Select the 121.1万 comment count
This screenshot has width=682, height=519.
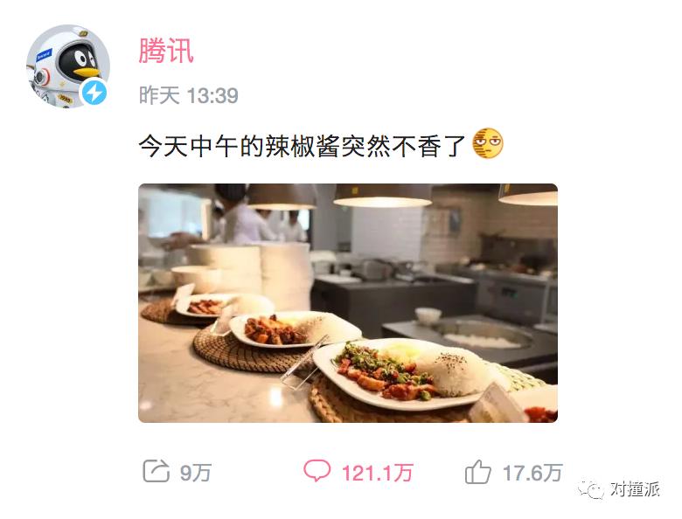pos(377,473)
